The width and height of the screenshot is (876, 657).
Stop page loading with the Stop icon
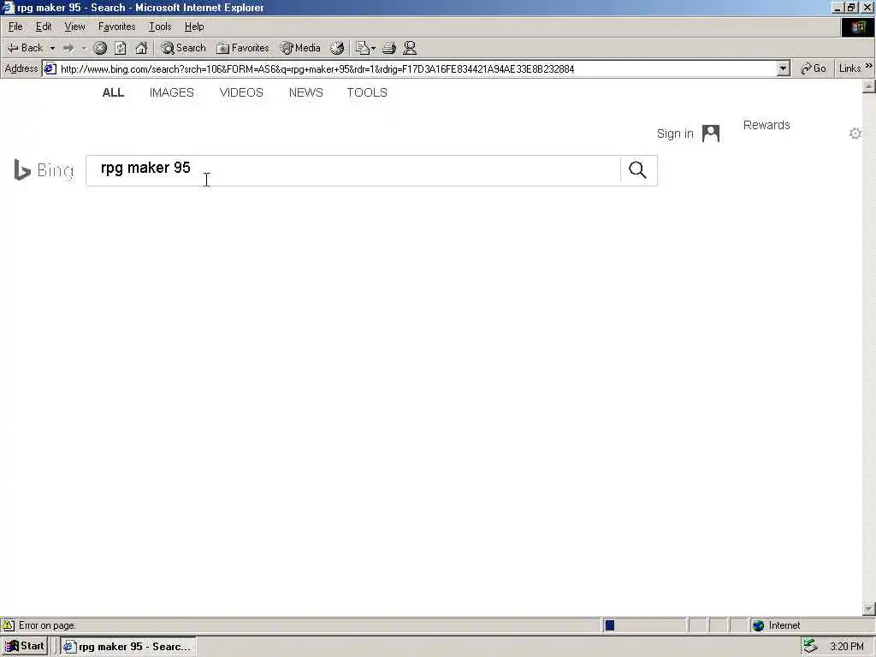(x=100, y=48)
